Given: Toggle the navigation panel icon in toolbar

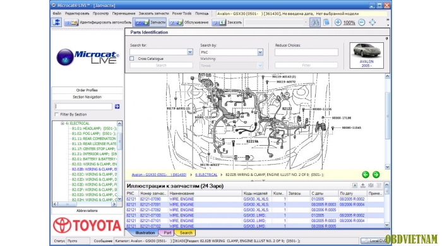Looking at the screenshot, I should pos(57,22).
